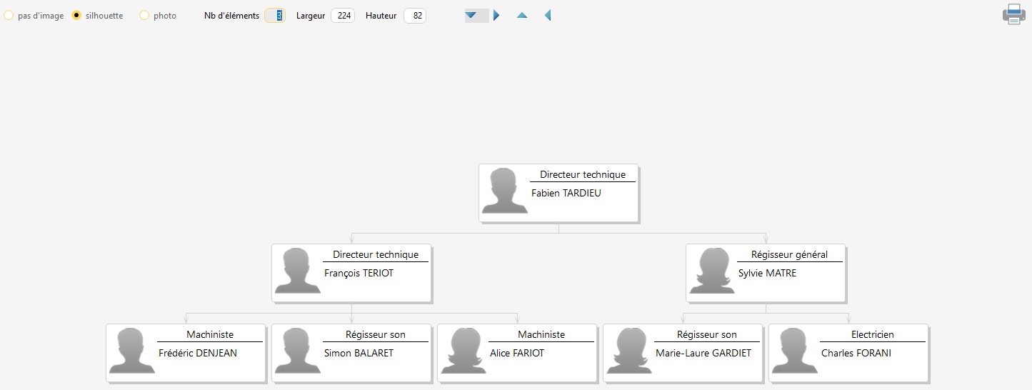Select the 'silhouette' radio button
The width and height of the screenshot is (1032, 390).
[x=76, y=15]
